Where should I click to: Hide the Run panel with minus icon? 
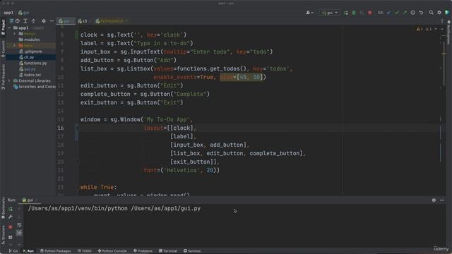(x=442, y=200)
